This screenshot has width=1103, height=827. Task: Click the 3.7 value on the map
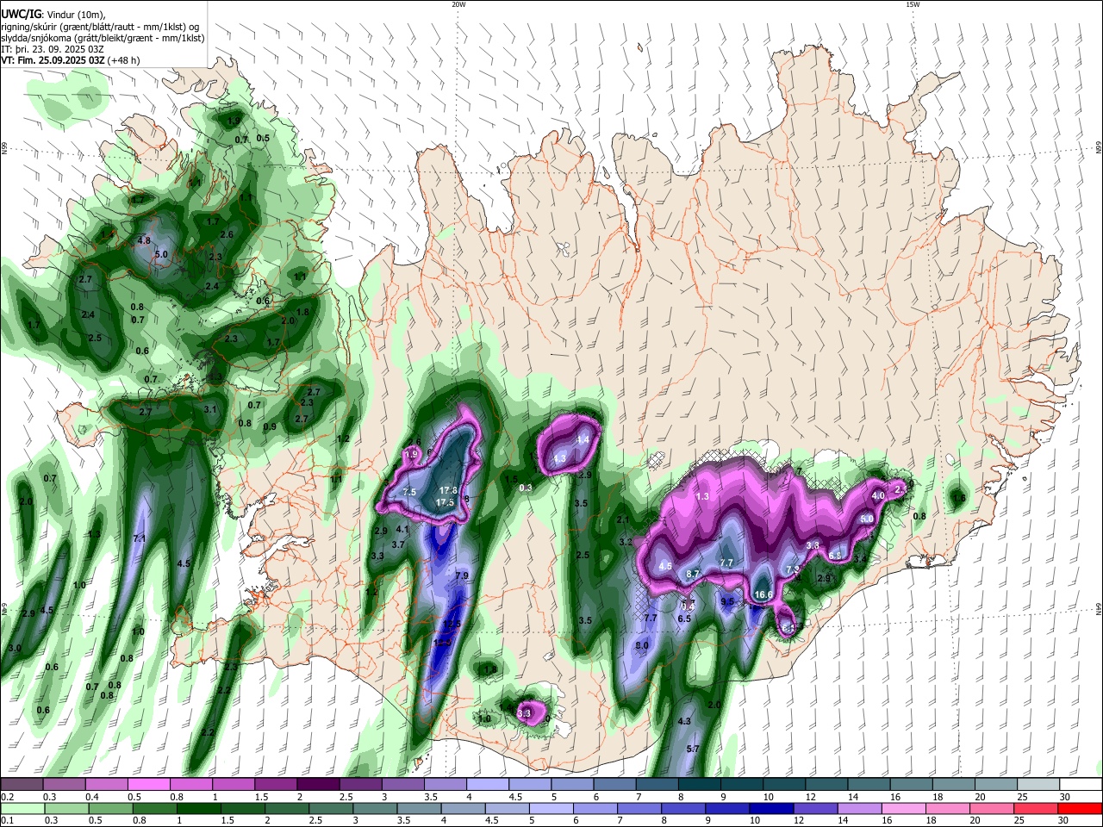click(398, 544)
